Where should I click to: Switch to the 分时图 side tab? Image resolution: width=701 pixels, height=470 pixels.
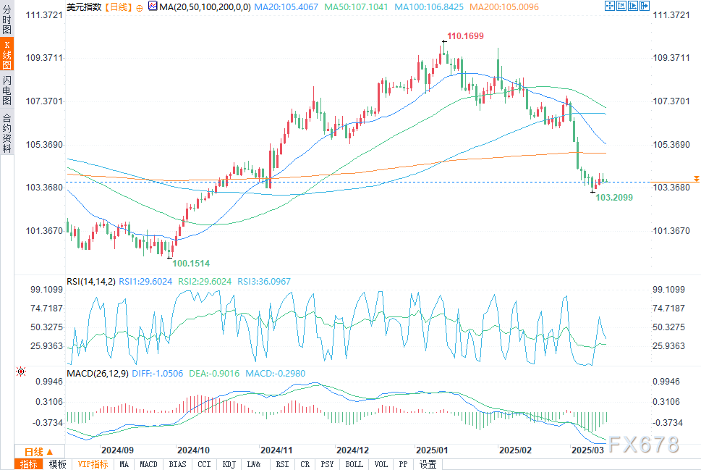click(x=7, y=22)
